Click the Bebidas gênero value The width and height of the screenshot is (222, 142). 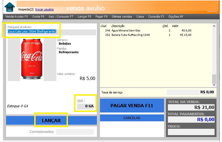click(x=65, y=44)
